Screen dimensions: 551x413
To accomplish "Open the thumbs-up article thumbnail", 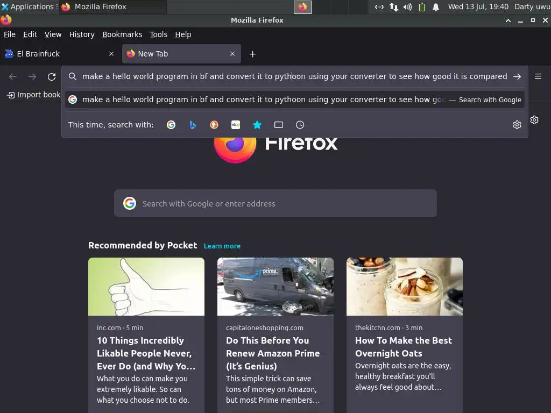I will (146, 287).
